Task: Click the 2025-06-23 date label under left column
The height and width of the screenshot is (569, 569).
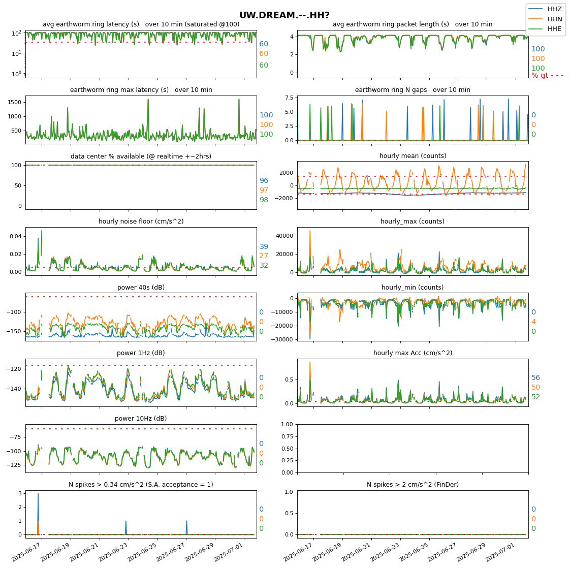Action: click(113, 552)
